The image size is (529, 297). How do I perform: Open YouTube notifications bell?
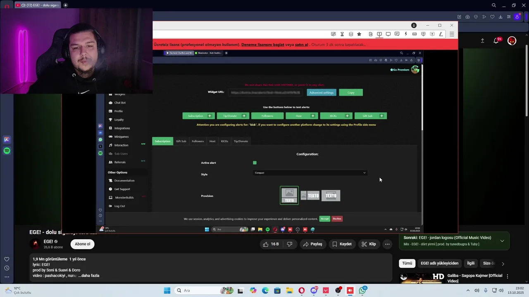(x=496, y=40)
